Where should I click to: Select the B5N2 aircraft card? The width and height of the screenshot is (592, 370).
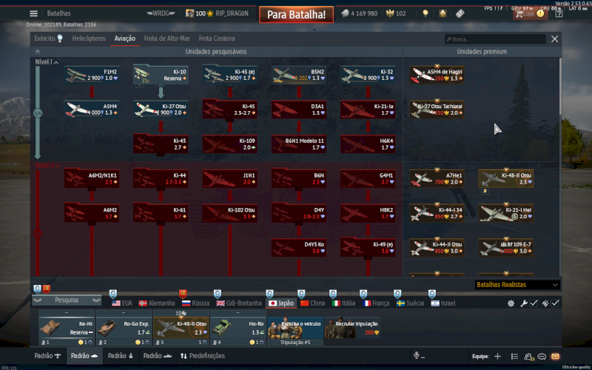click(299, 75)
